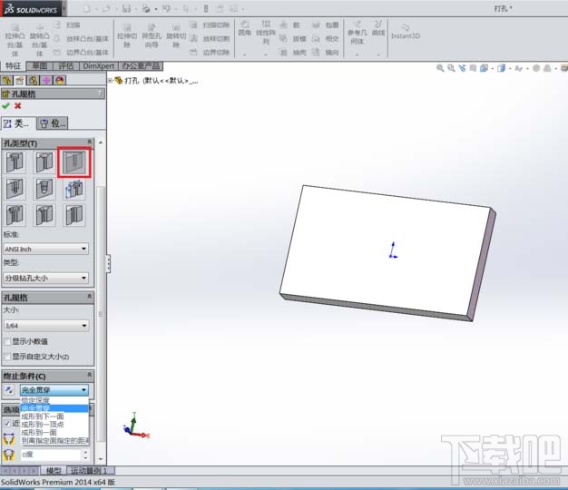The height and width of the screenshot is (490, 568).
Task: Switch to the 模型 bottom tab
Action: [x=54, y=471]
